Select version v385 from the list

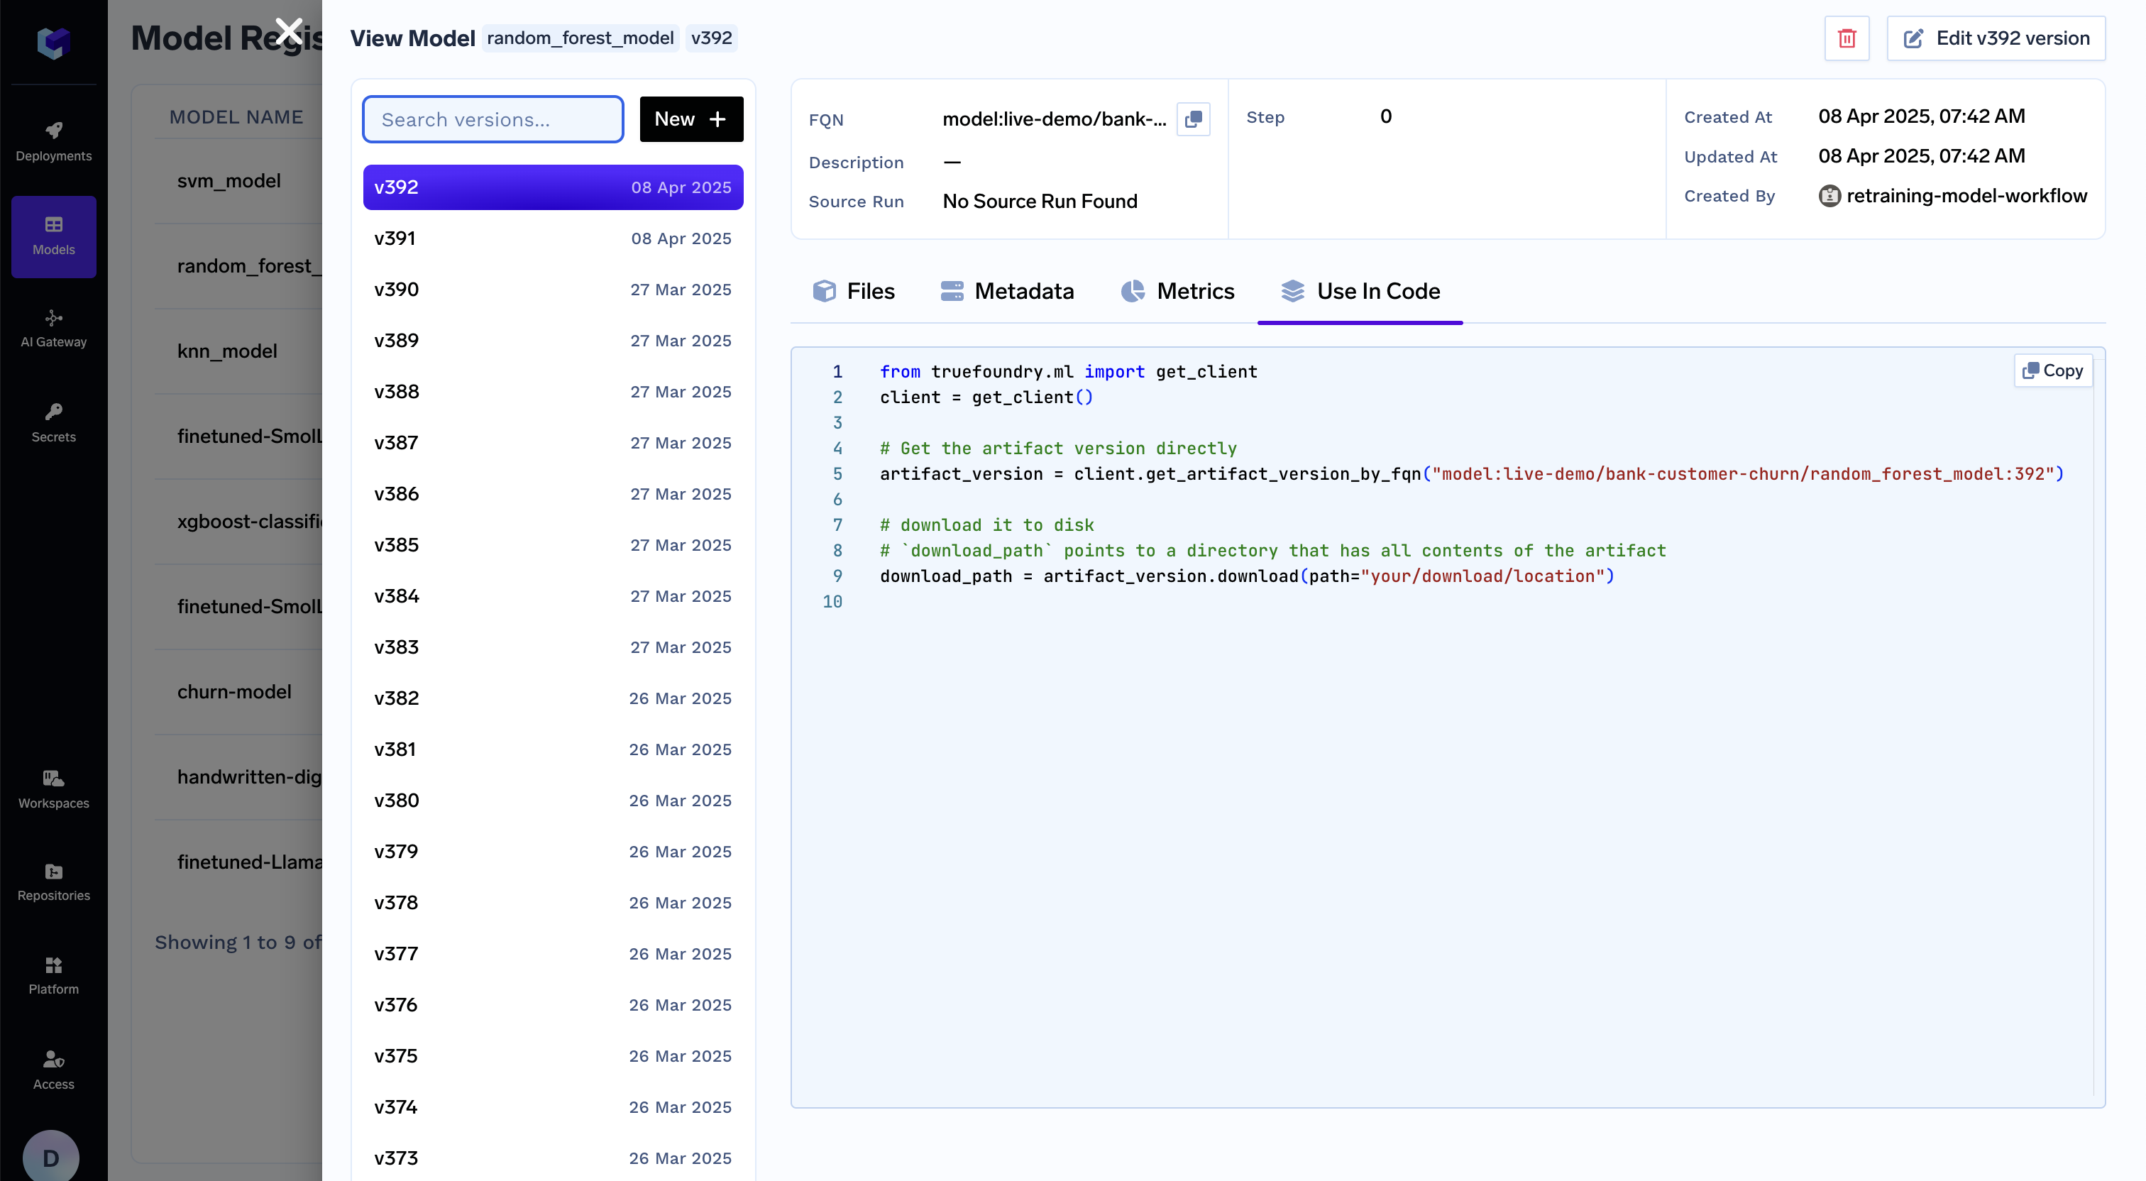[x=552, y=545]
